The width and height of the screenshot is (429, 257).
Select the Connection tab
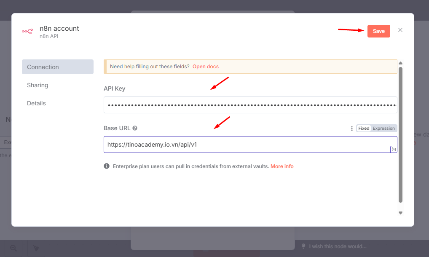57,67
